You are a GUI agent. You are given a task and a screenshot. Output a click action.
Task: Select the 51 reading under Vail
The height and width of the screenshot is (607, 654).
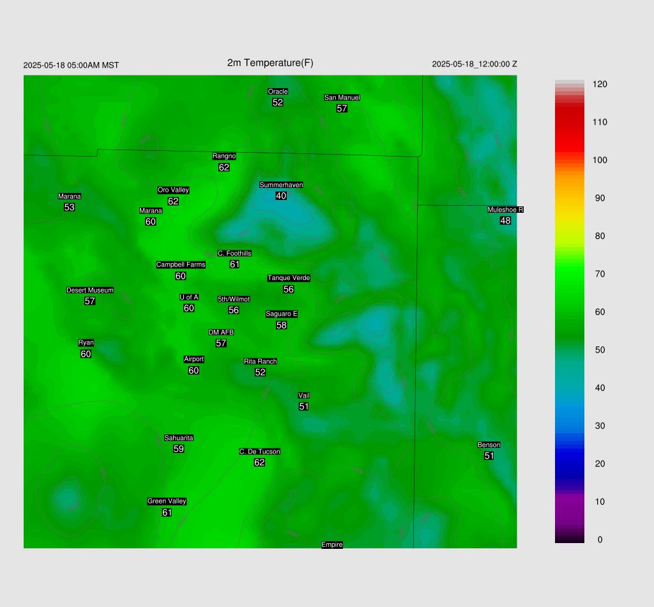pyautogui.click(x=303, y=406)
